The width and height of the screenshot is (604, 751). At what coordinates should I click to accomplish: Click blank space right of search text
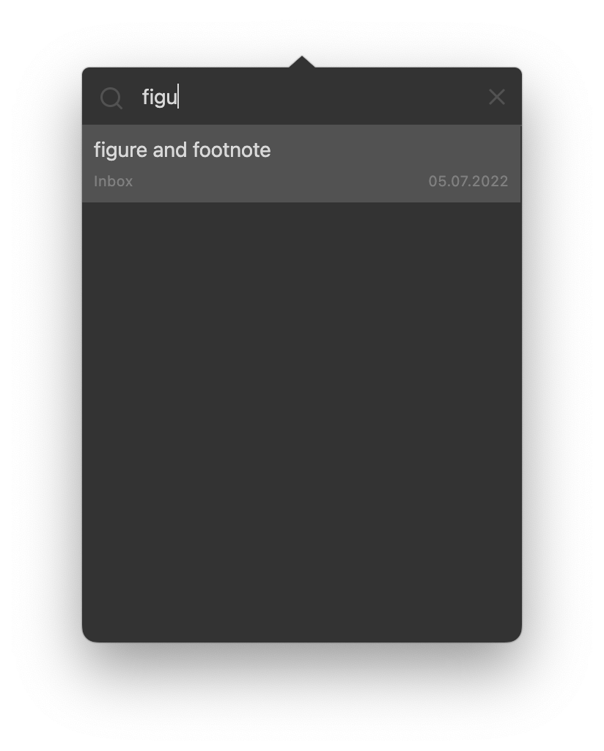click(x=331, y=97)
